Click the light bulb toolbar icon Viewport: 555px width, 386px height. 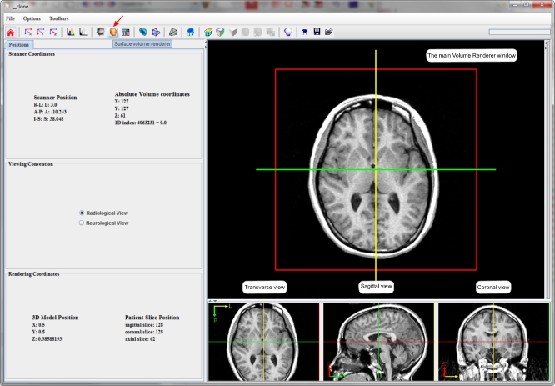point(288,32)
